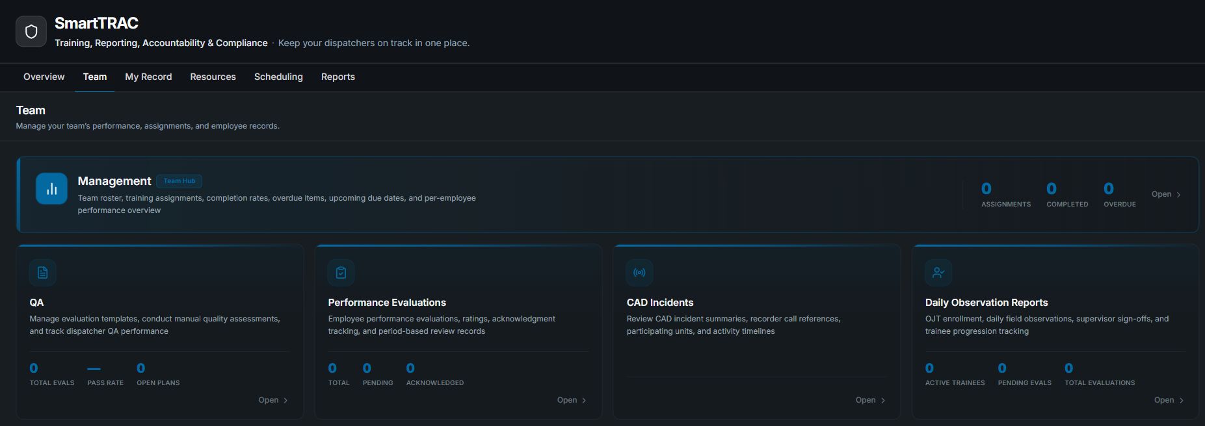
Task: Click the OPEN PLANS stat in QA
Action: coord(158,374)
